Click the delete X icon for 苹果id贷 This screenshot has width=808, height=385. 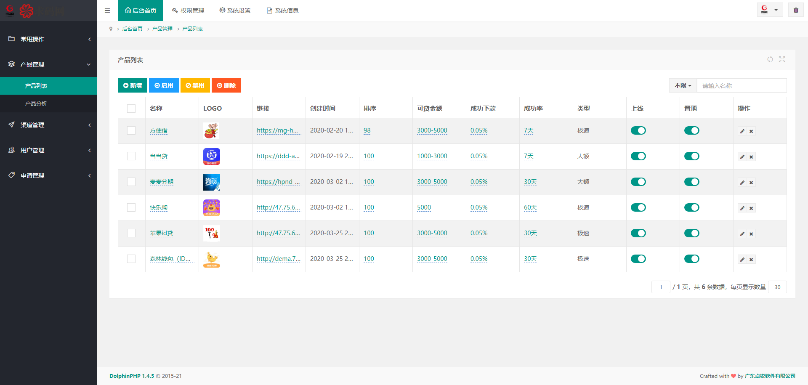click(x=751, y=234)
